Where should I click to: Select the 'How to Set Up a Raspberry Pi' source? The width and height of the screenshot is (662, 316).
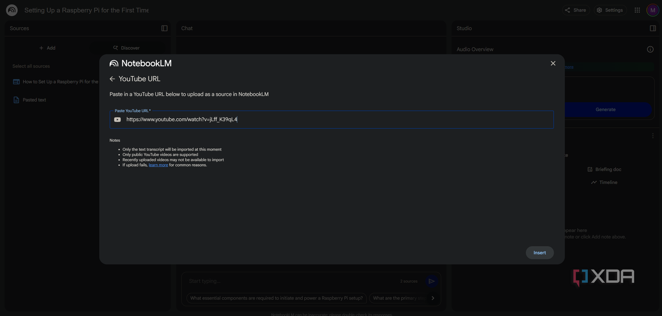click(x=56, y=82)
